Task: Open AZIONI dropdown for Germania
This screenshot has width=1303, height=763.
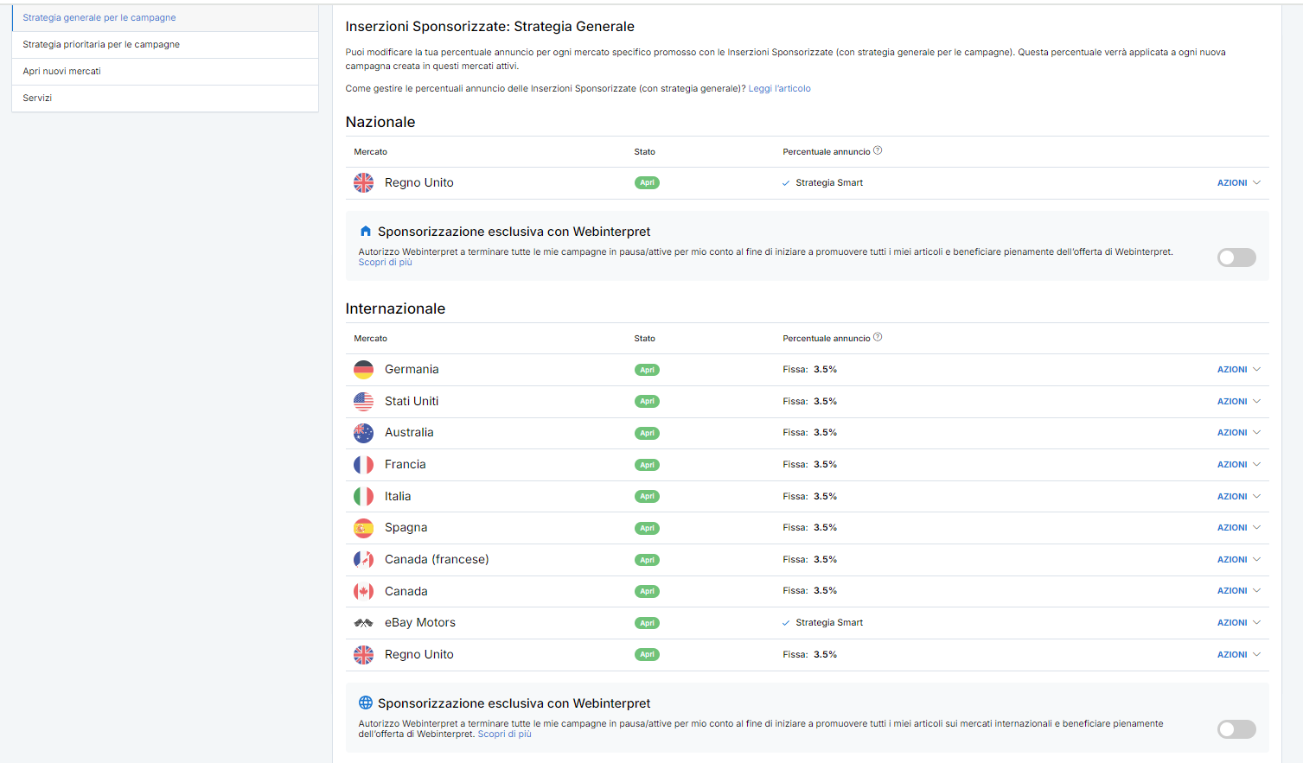Action: [x=1239, y=370]
